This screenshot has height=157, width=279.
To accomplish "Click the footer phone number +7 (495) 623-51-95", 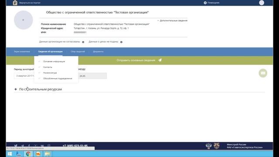I will click(75, 146).
